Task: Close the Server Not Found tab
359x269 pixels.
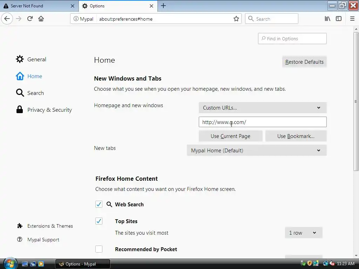Action: (72, 6)
